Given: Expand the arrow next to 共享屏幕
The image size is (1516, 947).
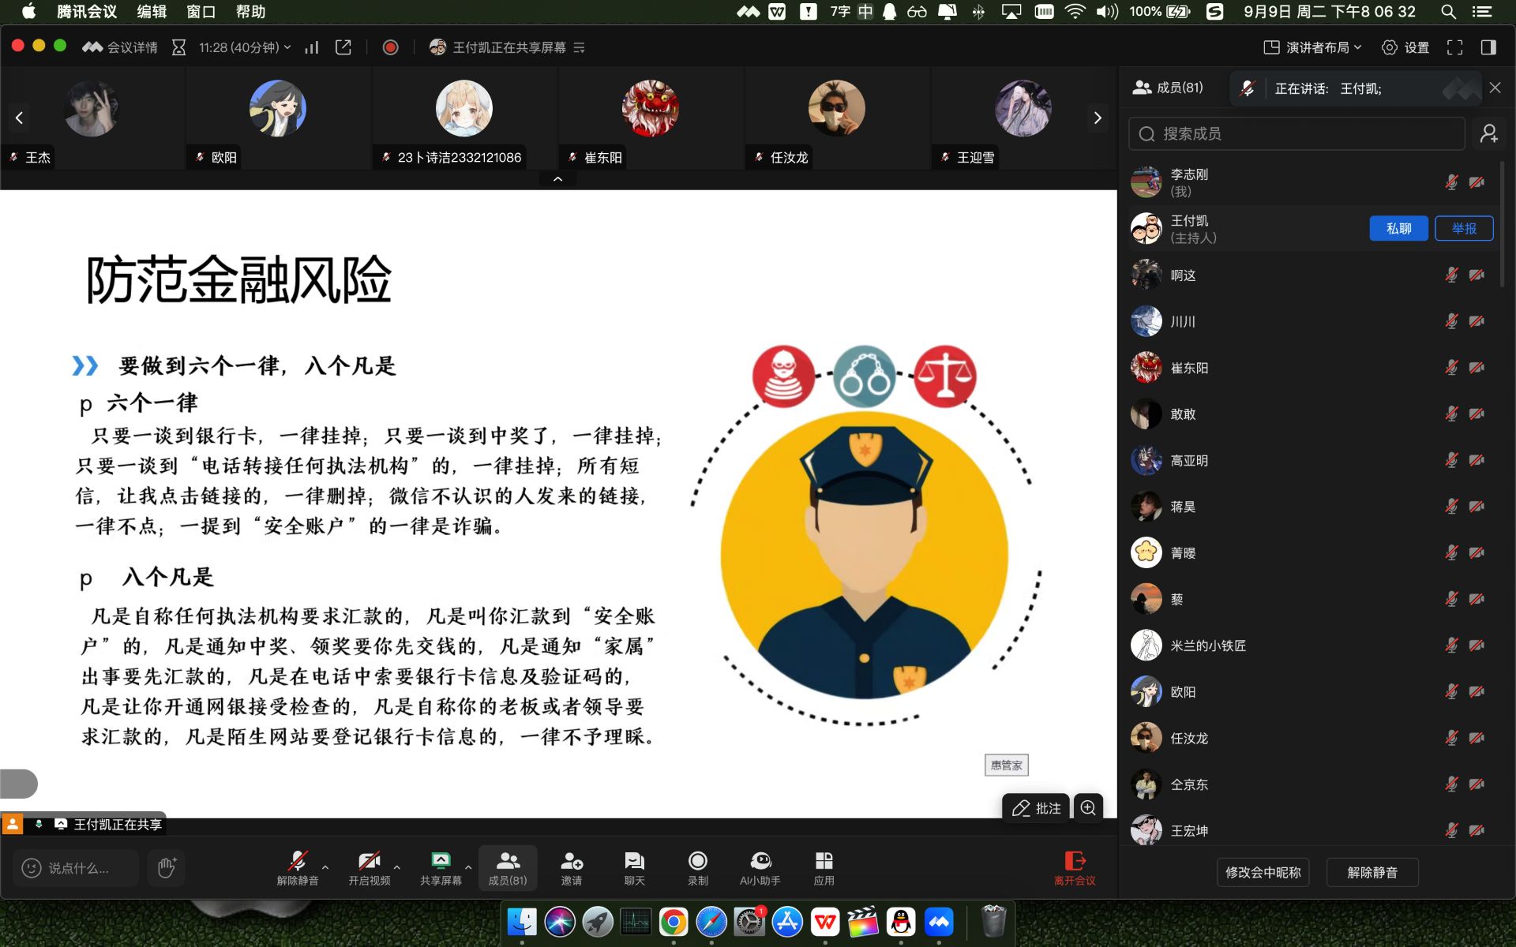Looking at the screenshot, I should coord(468,867).
